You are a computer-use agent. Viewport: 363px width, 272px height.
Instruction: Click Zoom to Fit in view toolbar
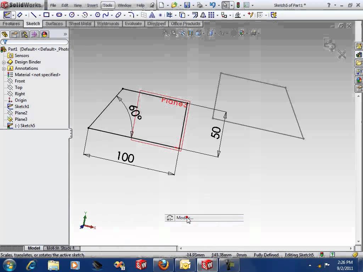point(166,33)
